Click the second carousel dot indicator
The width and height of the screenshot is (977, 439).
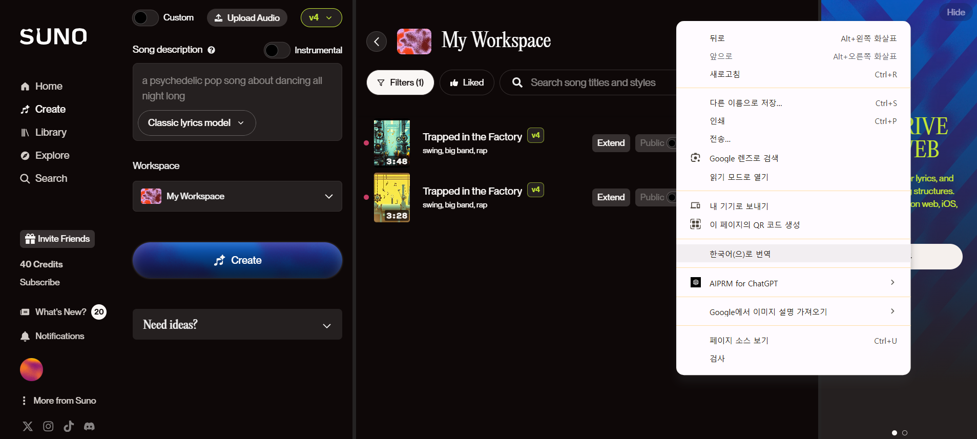click(905, 433)
